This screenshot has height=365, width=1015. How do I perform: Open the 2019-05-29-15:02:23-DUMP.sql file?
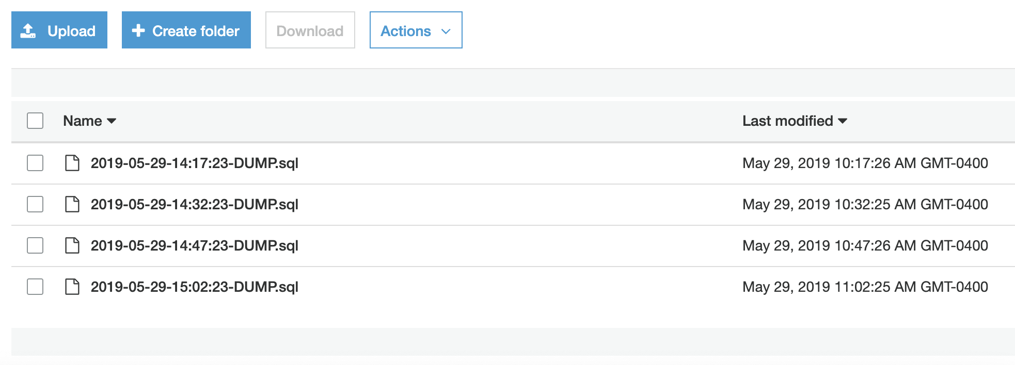click(x=194, y=287)
